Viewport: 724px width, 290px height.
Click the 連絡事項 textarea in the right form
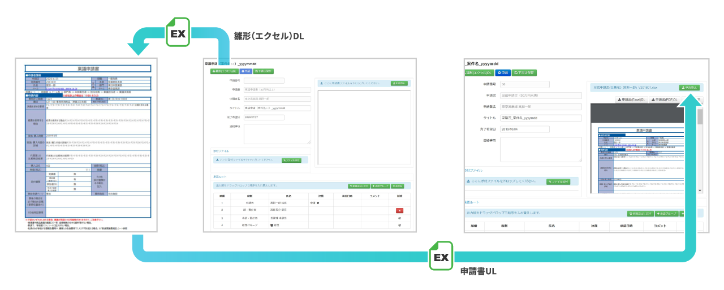(x=541, y=148)
